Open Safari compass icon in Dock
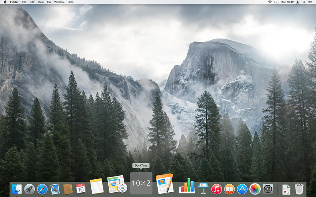 tap(42, 189)
